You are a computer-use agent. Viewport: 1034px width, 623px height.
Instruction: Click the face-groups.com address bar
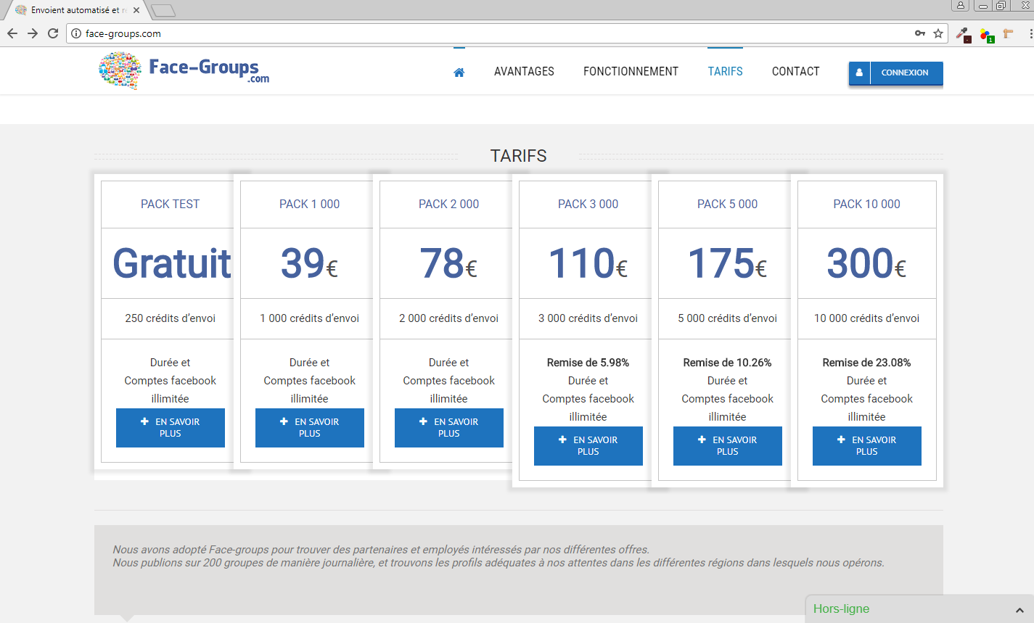click(493, 33)
